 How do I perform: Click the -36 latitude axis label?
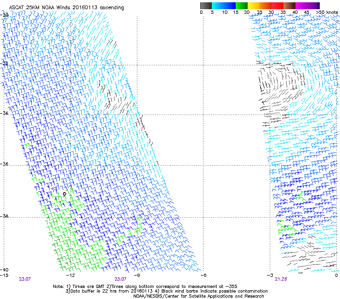tap(4, 164)
